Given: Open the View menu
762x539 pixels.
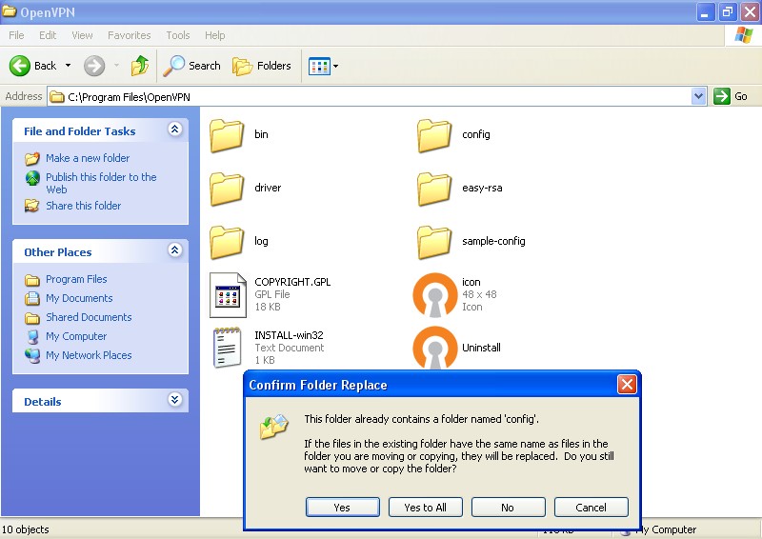Looking at the screenshot, I should click(x=82, y=35).
